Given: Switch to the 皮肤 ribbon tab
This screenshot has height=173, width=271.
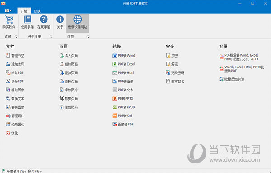Looking at the screenshot, I should (37, 11).
